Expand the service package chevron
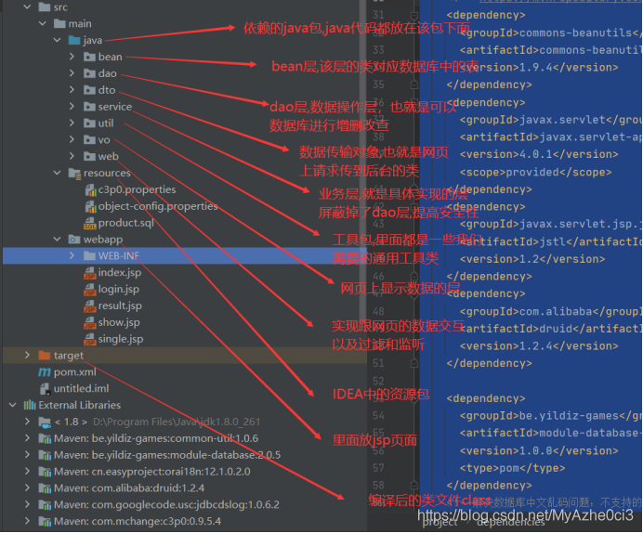Viewport: 643px width, 533px height. (72, 106)
